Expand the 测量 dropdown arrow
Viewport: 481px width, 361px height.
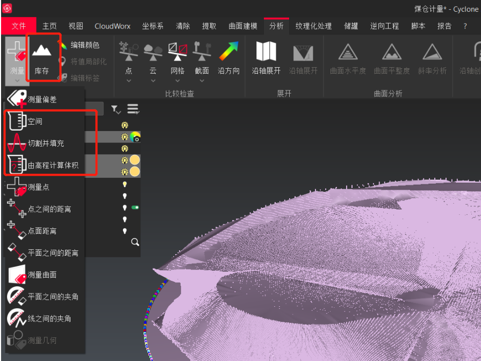[x=17, y=81]
